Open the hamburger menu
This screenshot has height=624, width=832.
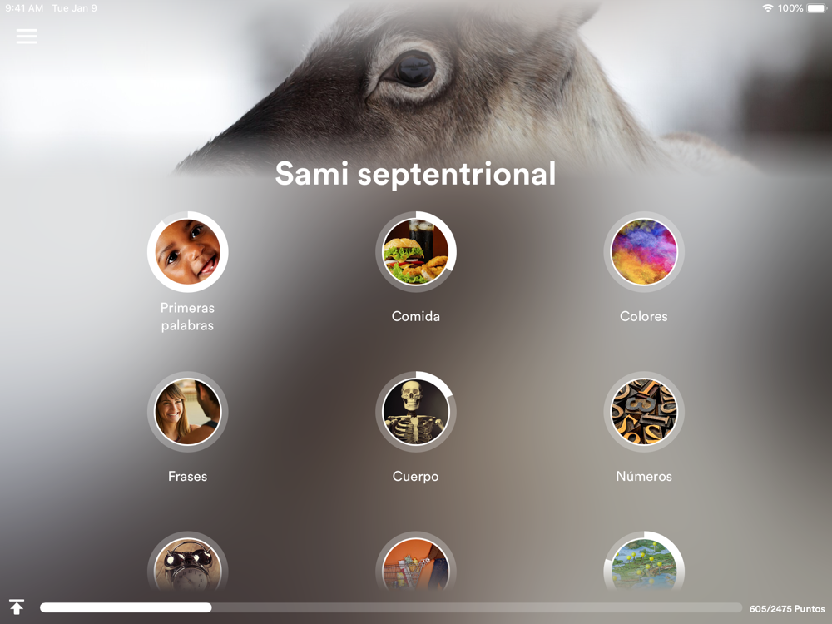click(27, 36)
